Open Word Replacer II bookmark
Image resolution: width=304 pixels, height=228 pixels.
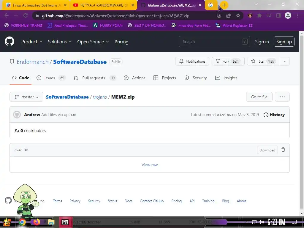[x=234, y=26]
